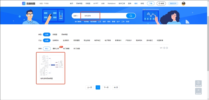Click the magnifier search button
This screenshot has height=100, width=209.
(131, 16)
